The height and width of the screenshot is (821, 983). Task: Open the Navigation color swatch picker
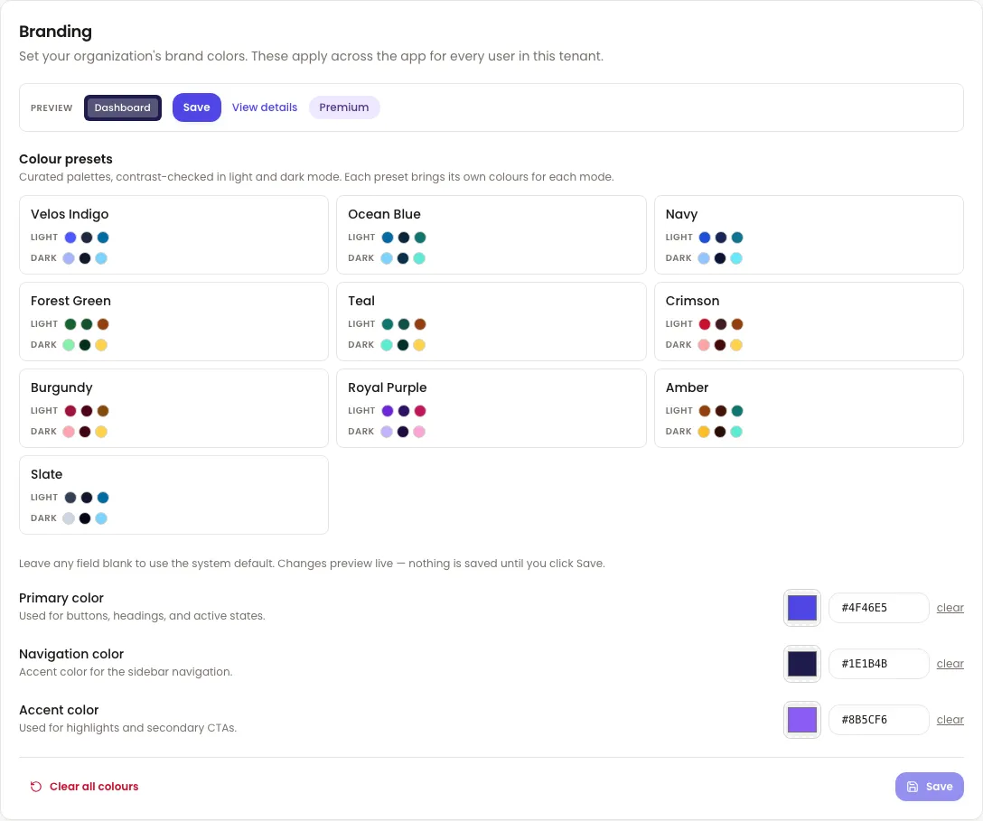(802, 664)
